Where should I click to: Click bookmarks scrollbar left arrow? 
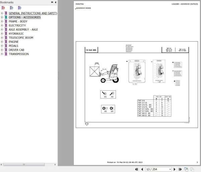1,165
